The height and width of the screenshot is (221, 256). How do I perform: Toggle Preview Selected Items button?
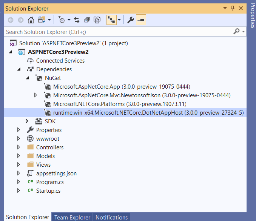pos(141,20)
